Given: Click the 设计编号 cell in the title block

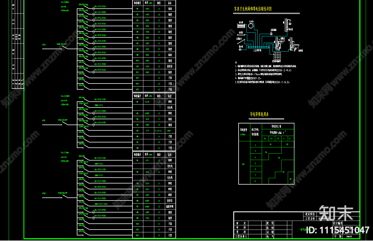Looking at the screenshot, I should point(337,223).
